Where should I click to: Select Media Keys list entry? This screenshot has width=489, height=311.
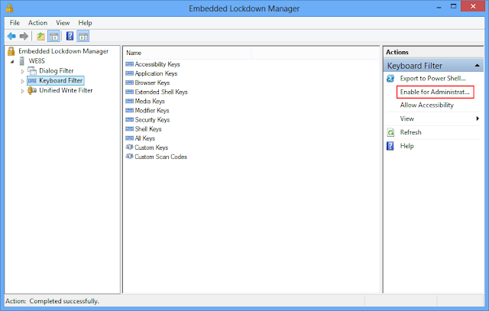pos(150,101)
